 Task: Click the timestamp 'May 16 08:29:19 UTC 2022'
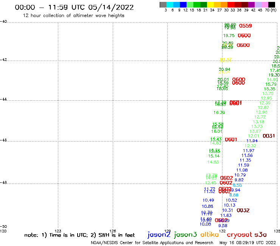point(248,243)
